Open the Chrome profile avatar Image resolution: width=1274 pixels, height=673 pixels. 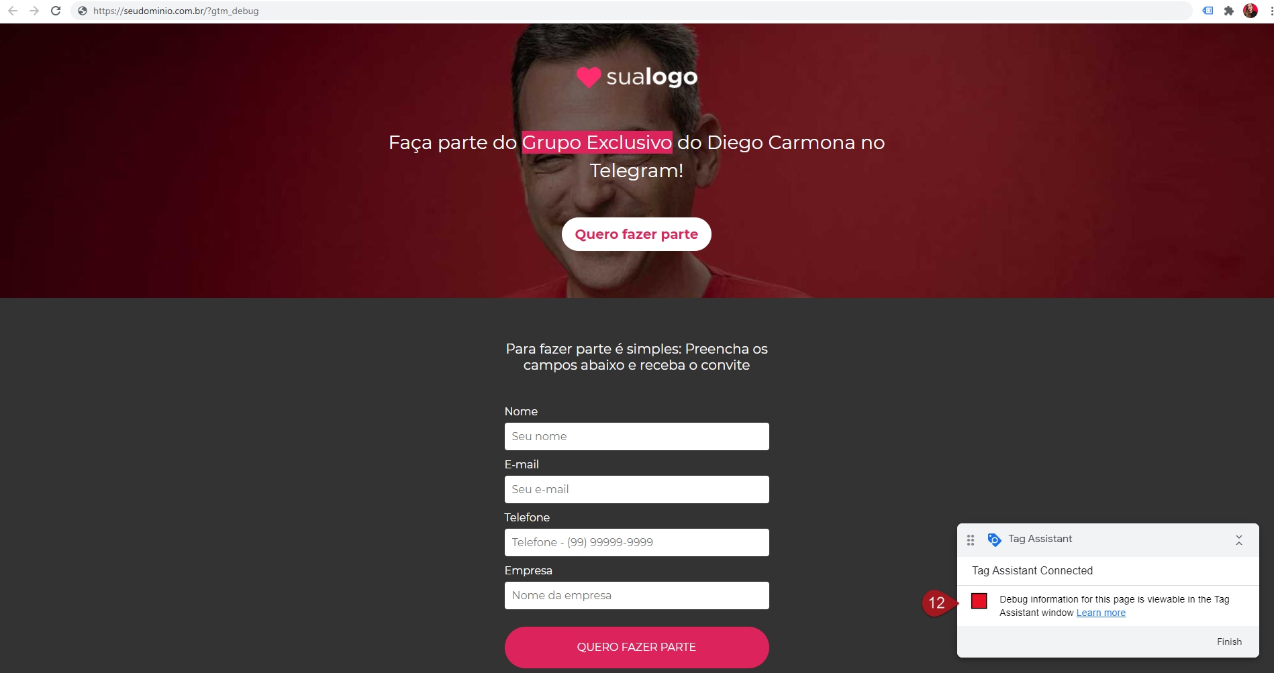click(x=1251, y=11)
